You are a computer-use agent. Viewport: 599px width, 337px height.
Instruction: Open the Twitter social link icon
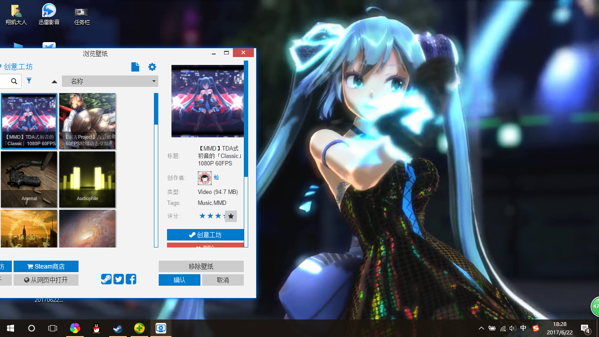(x=118, y=279)
